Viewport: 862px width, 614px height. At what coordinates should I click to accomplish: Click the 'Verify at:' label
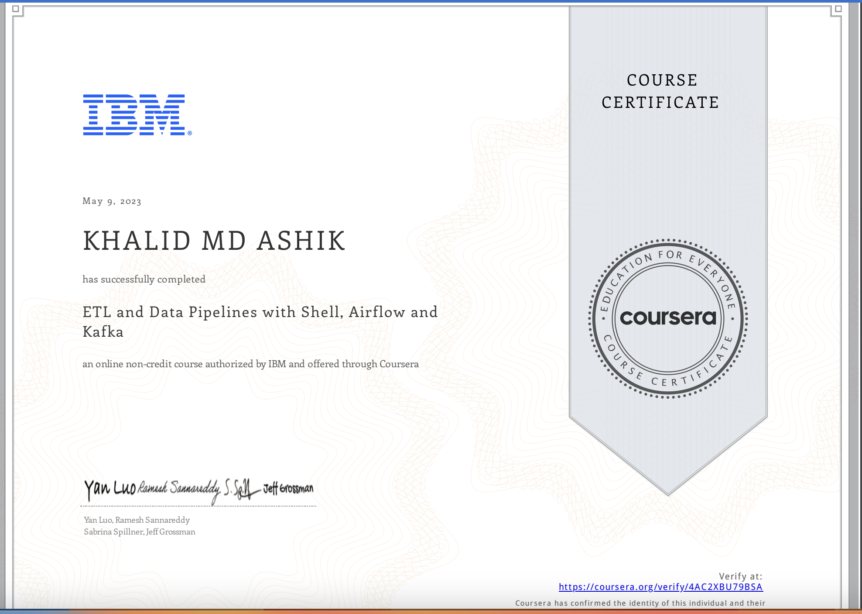pos(741,576)
